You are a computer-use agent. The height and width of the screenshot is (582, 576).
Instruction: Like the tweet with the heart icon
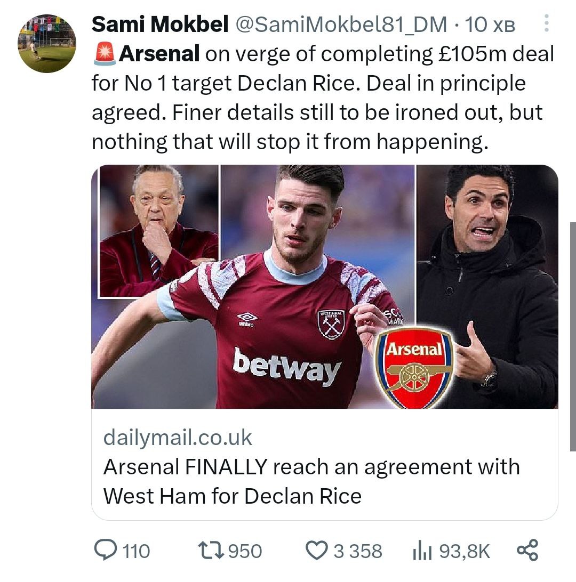[318, 551]
